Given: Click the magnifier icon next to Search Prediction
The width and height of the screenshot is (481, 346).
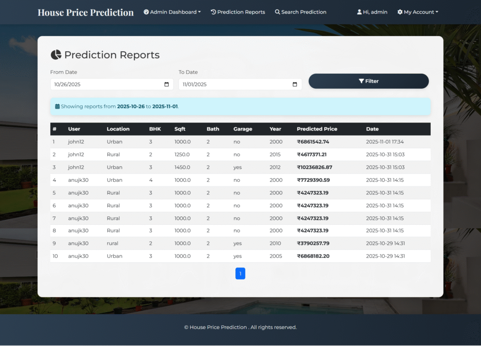Looking at the screenshot, I should (277, 12).
